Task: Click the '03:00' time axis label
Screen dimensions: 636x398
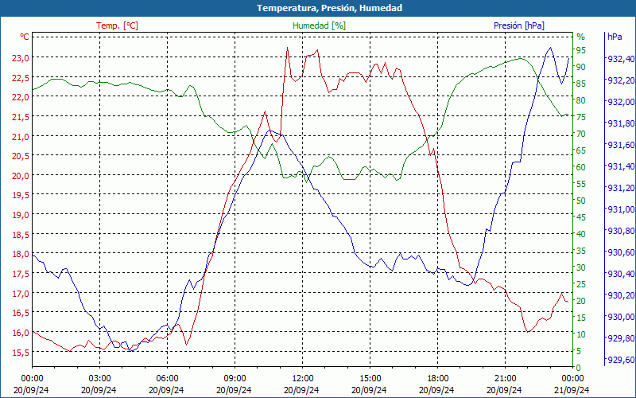Action: tap(99, 379)
